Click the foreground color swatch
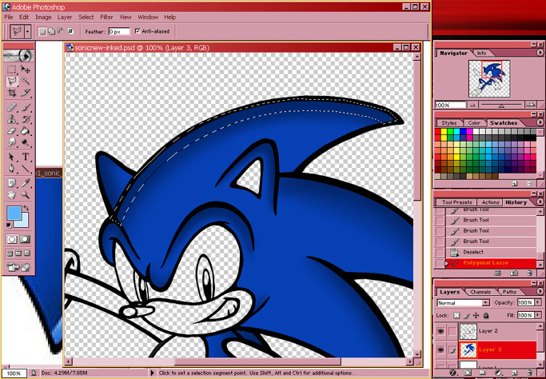Viewport: 546px width, 379px height. (x=14, y=213)
